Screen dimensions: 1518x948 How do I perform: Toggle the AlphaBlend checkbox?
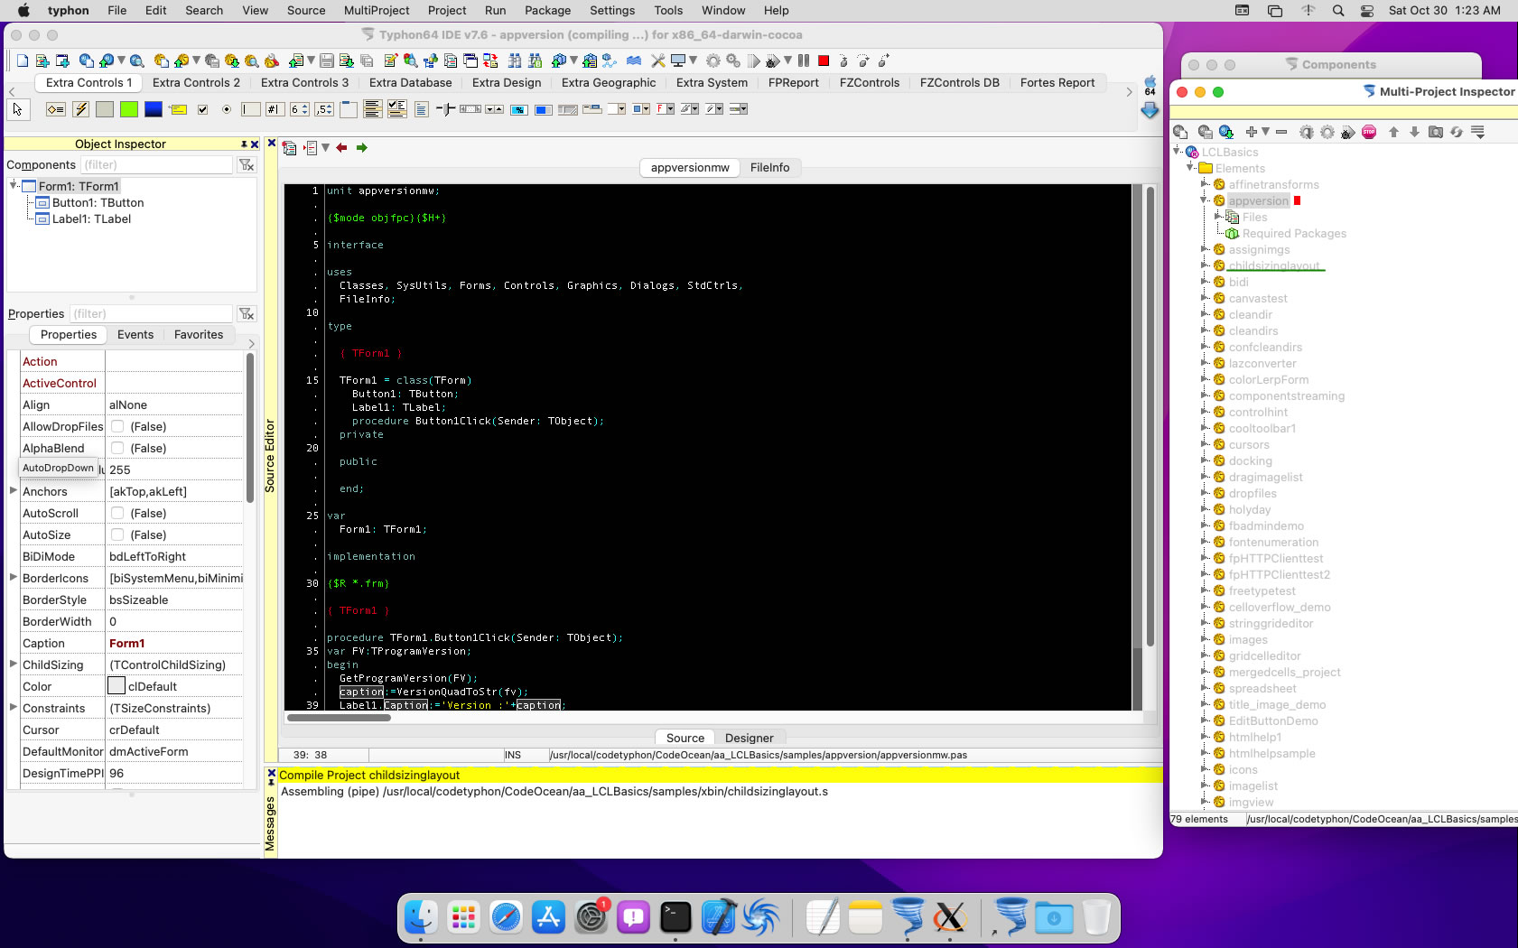(x=117, y=448)
